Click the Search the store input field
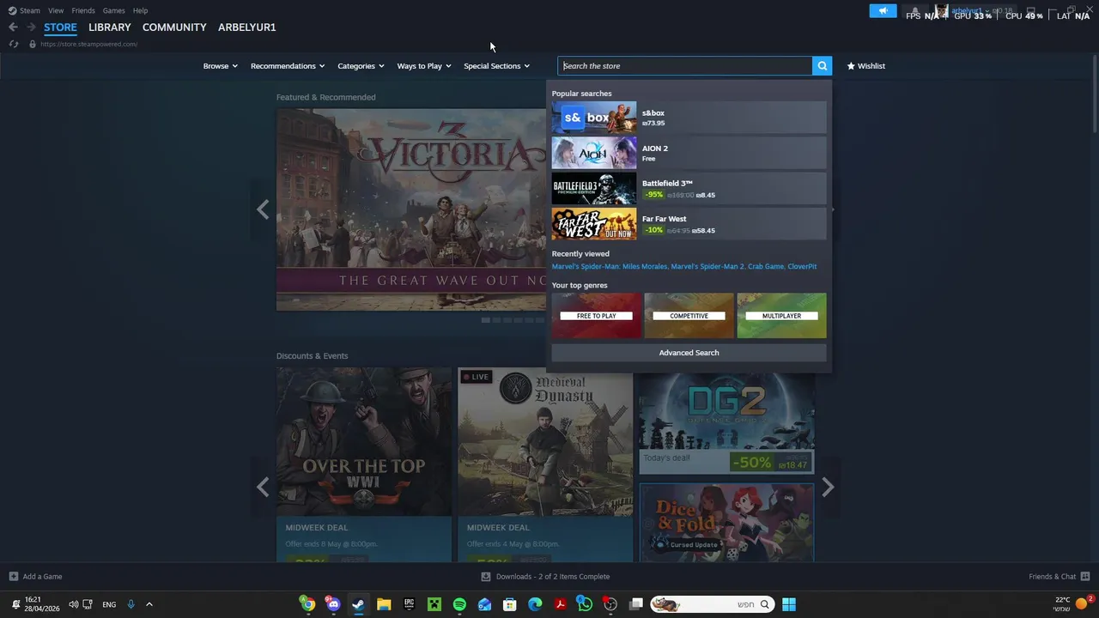 685,66
